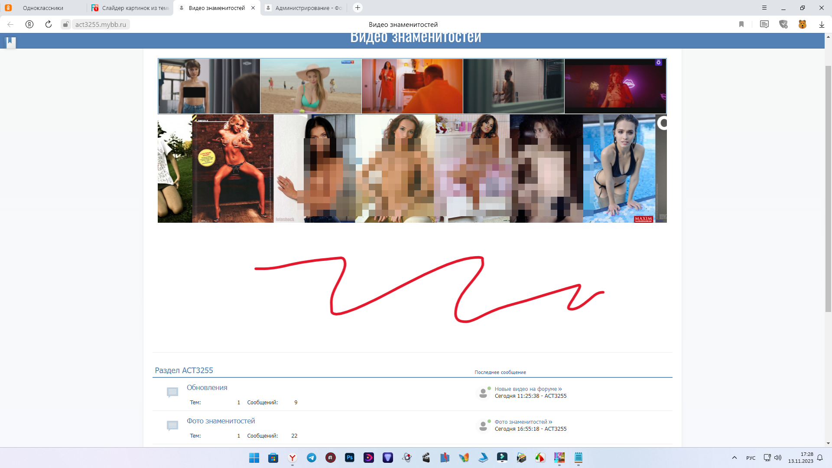Open the browser downloads icon

pyautogui.click(x=821, y=24)
